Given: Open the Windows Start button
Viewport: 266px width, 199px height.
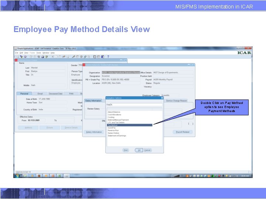Looking at the screenshot, I should coord(17,176).
